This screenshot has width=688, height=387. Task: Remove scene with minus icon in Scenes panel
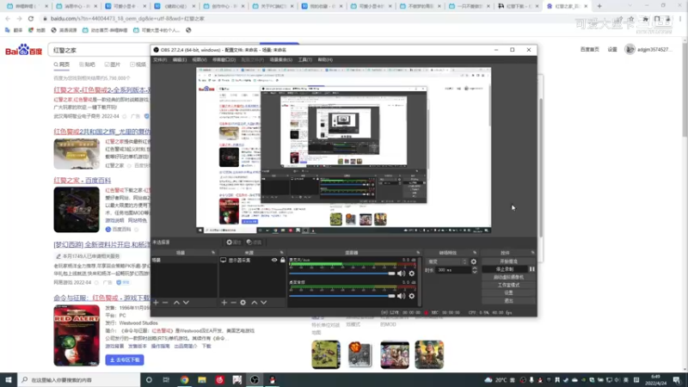tap(165, 303)
